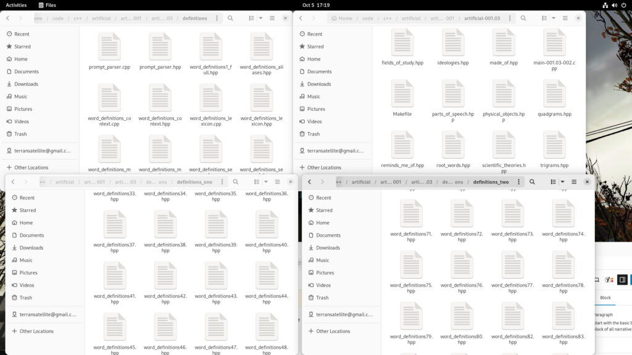632x355 pixels.
Task: Open hamburger menu in artificial-001.03 window
Action: pos(565,18)
